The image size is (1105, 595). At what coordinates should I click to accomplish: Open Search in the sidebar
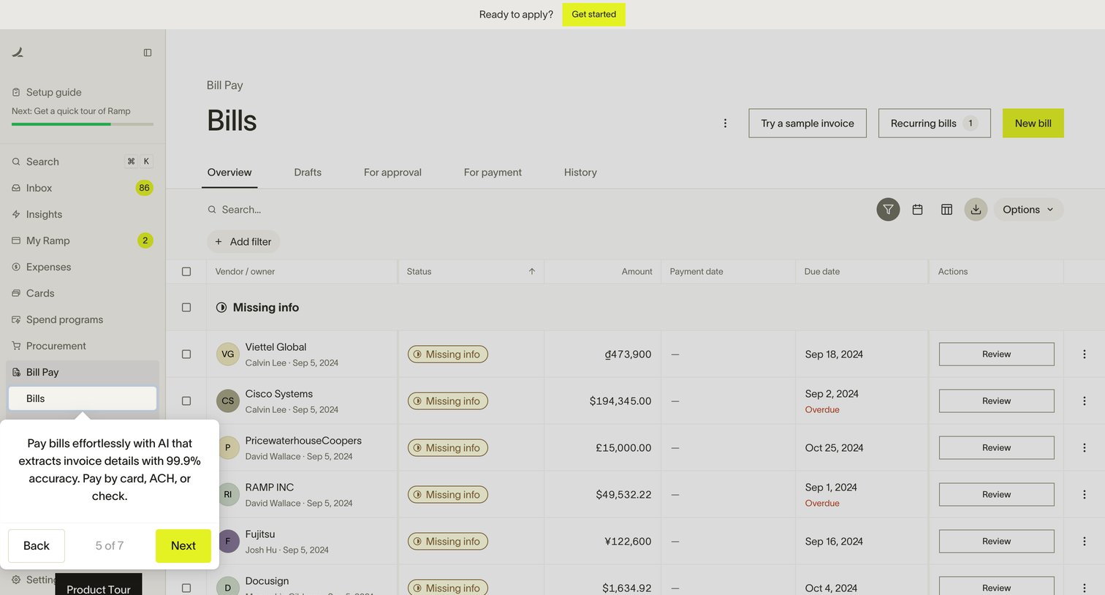pyautogui.click(x=83, y=162)
